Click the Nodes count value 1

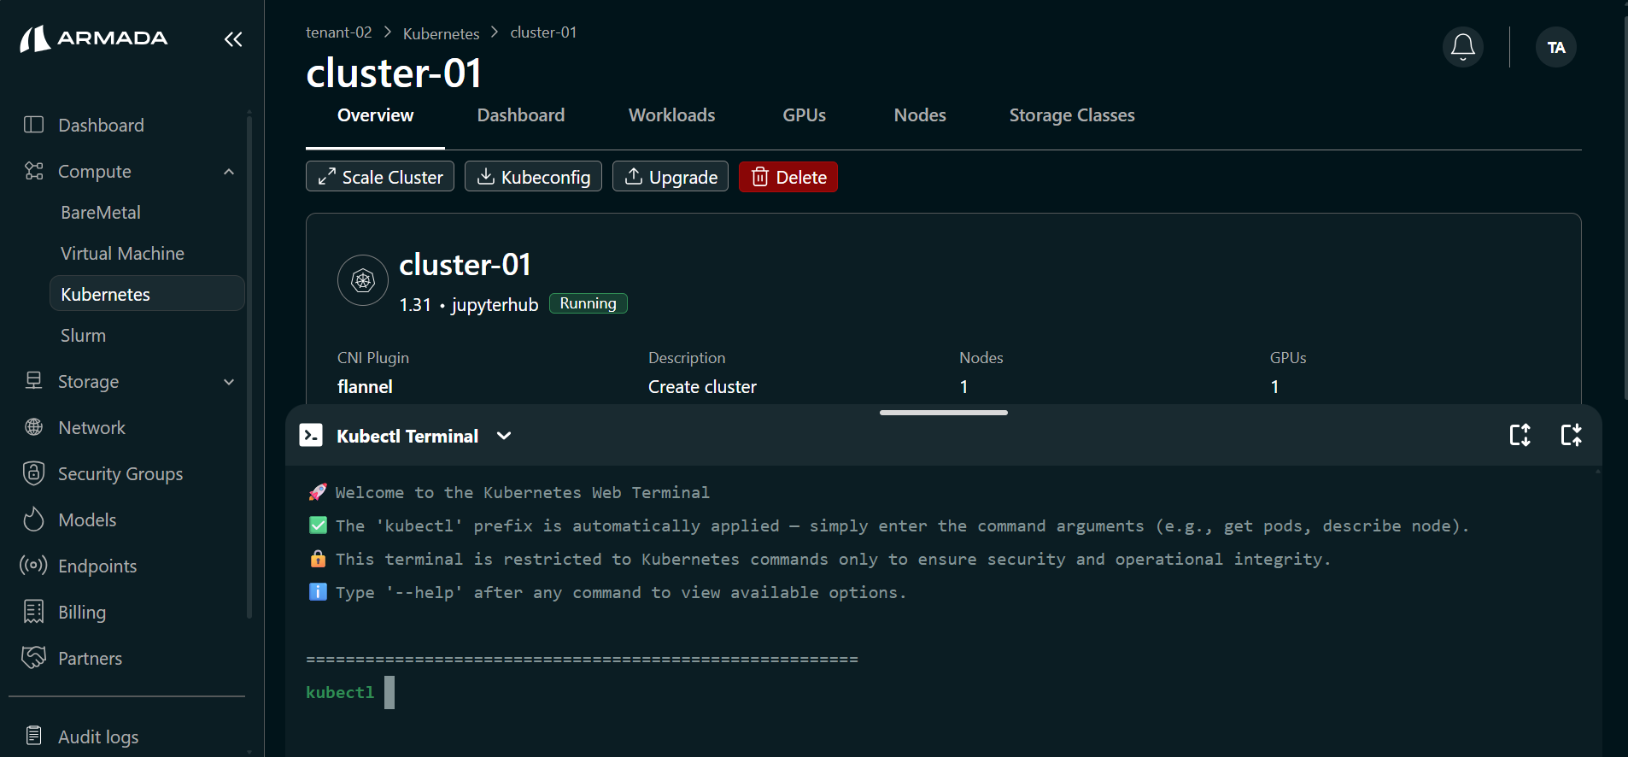point(963,386)
